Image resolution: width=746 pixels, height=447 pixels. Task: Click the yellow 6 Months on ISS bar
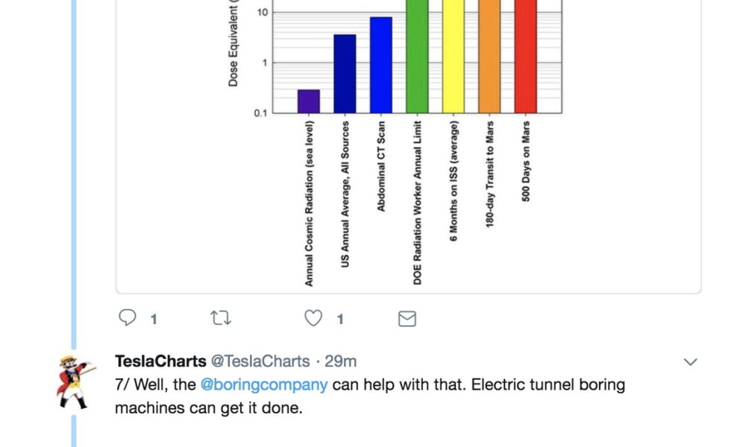tap(454, 57)
